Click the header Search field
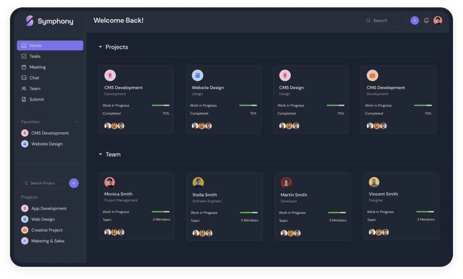Image resolution: width=463 pixels, height=279 pixels. tap(385, 20)
